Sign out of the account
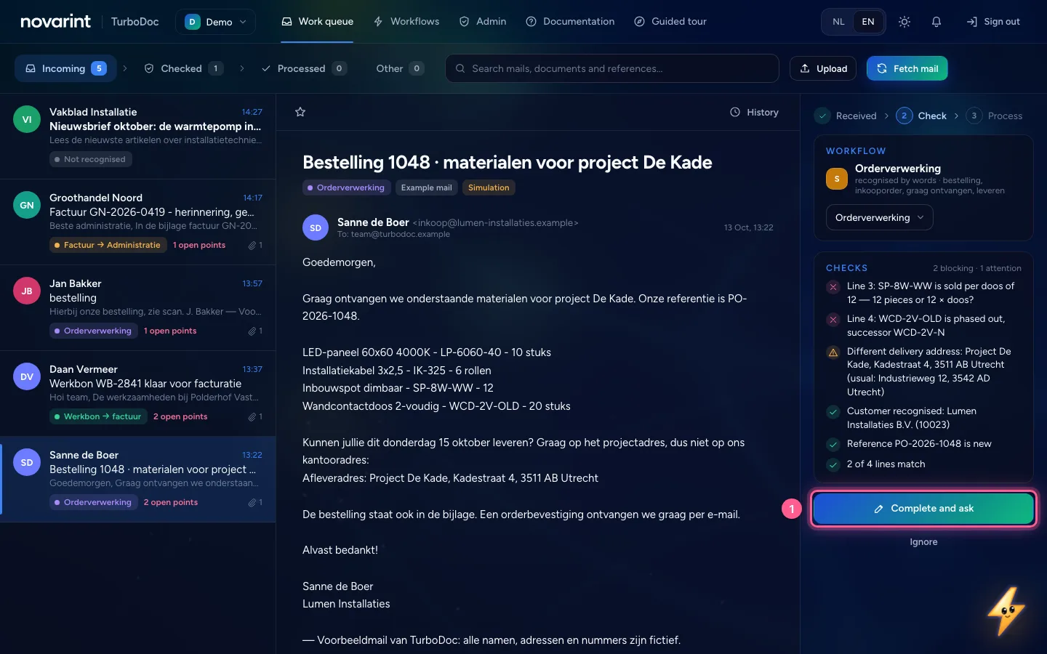Screen dimensions: 1047x654 tap(993, 22)
